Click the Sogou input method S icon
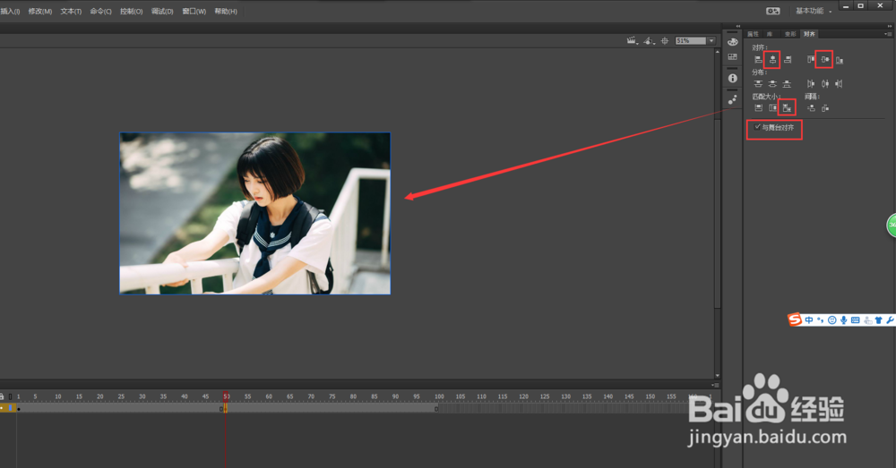Viewport: 896px width, 468px height. click(x=795, y=319)
